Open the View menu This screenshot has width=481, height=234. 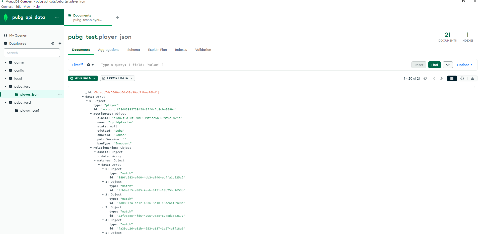click(27, 7)
